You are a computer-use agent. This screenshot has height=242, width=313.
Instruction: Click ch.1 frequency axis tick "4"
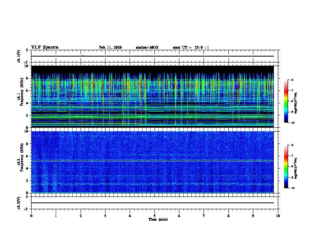tap(28, 103)
